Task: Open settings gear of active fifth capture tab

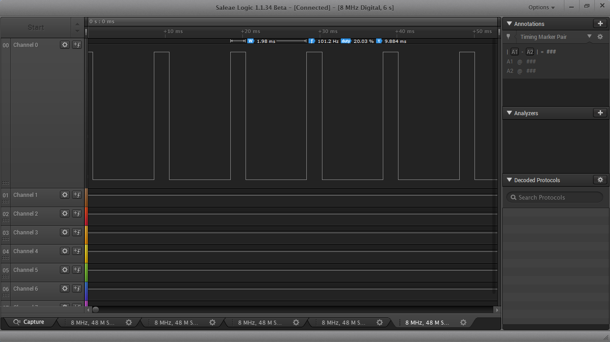Action: (463, 322)
